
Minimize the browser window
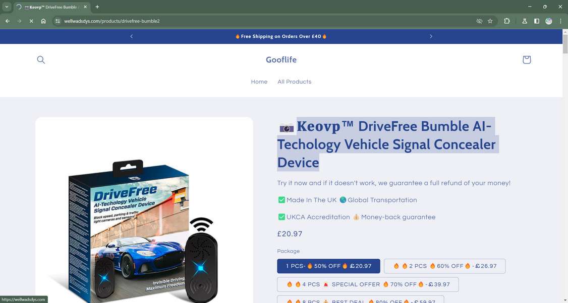coord(530,7)
